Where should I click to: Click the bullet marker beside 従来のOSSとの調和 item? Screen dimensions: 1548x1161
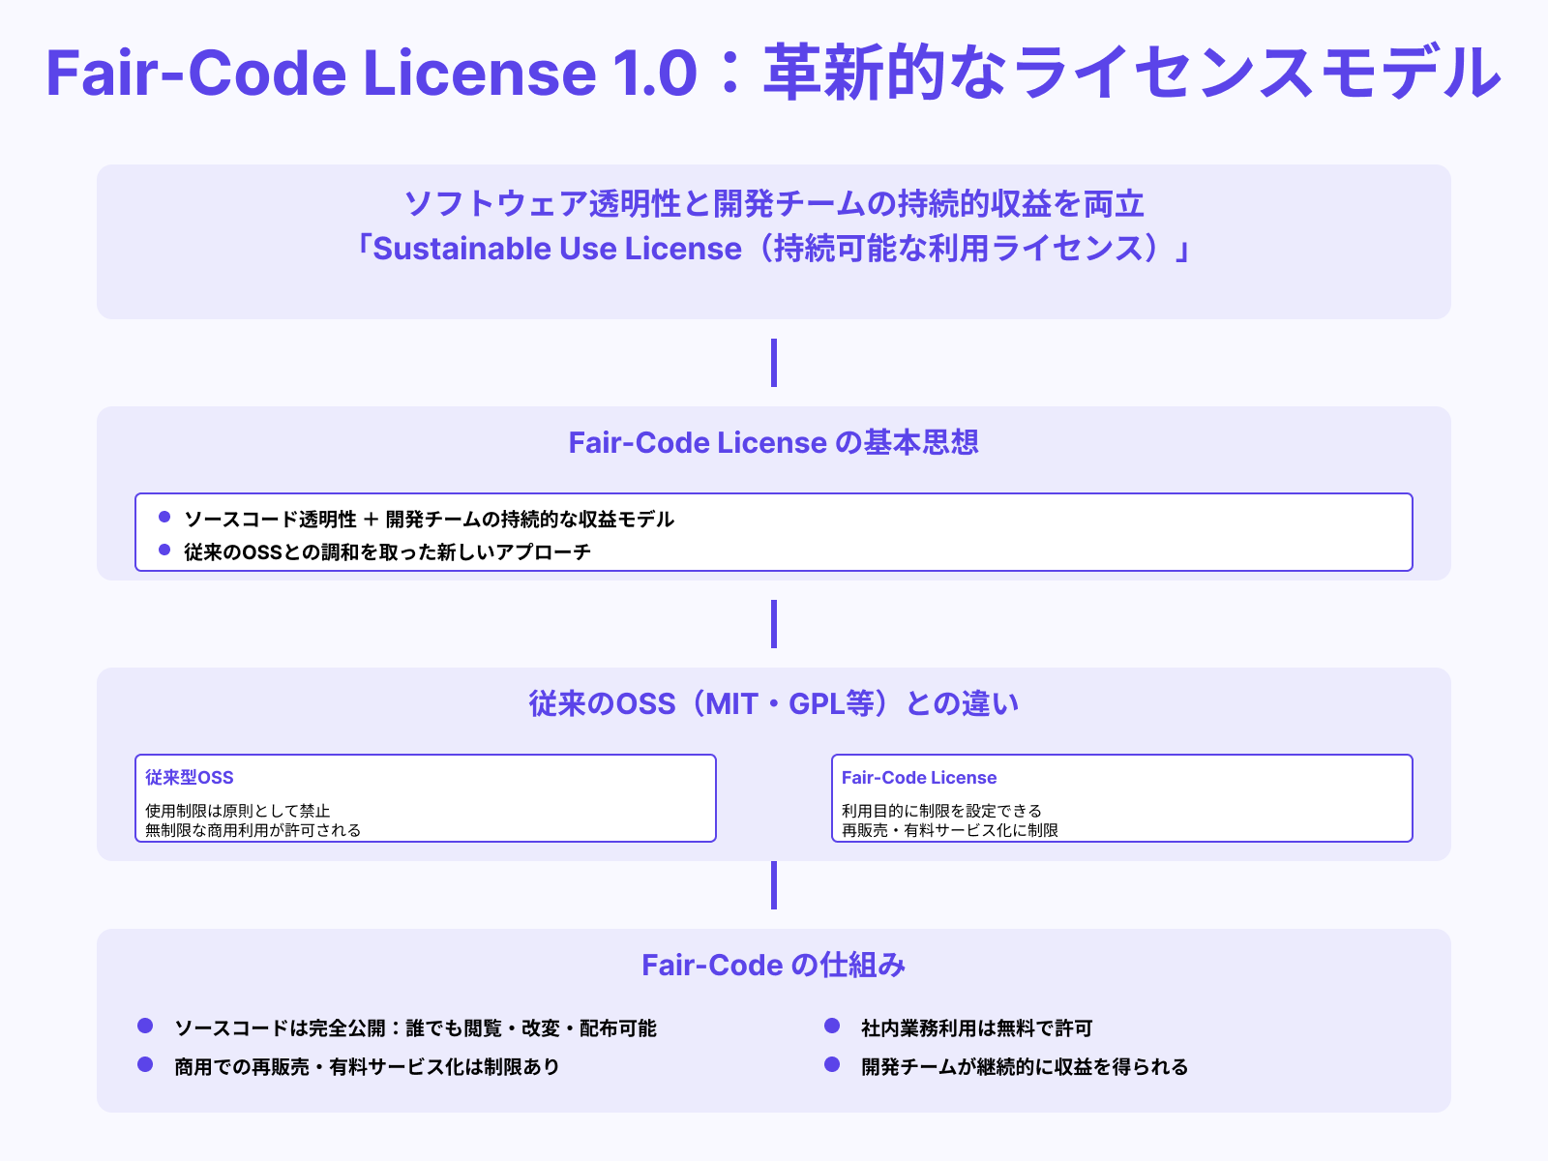click(x=164, y=551)
